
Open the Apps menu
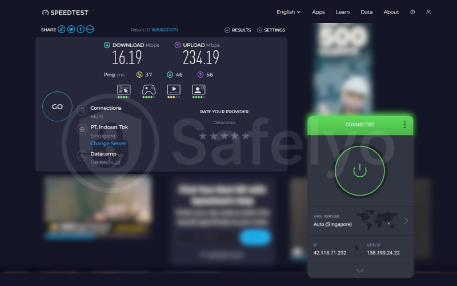tap(318, 12)
